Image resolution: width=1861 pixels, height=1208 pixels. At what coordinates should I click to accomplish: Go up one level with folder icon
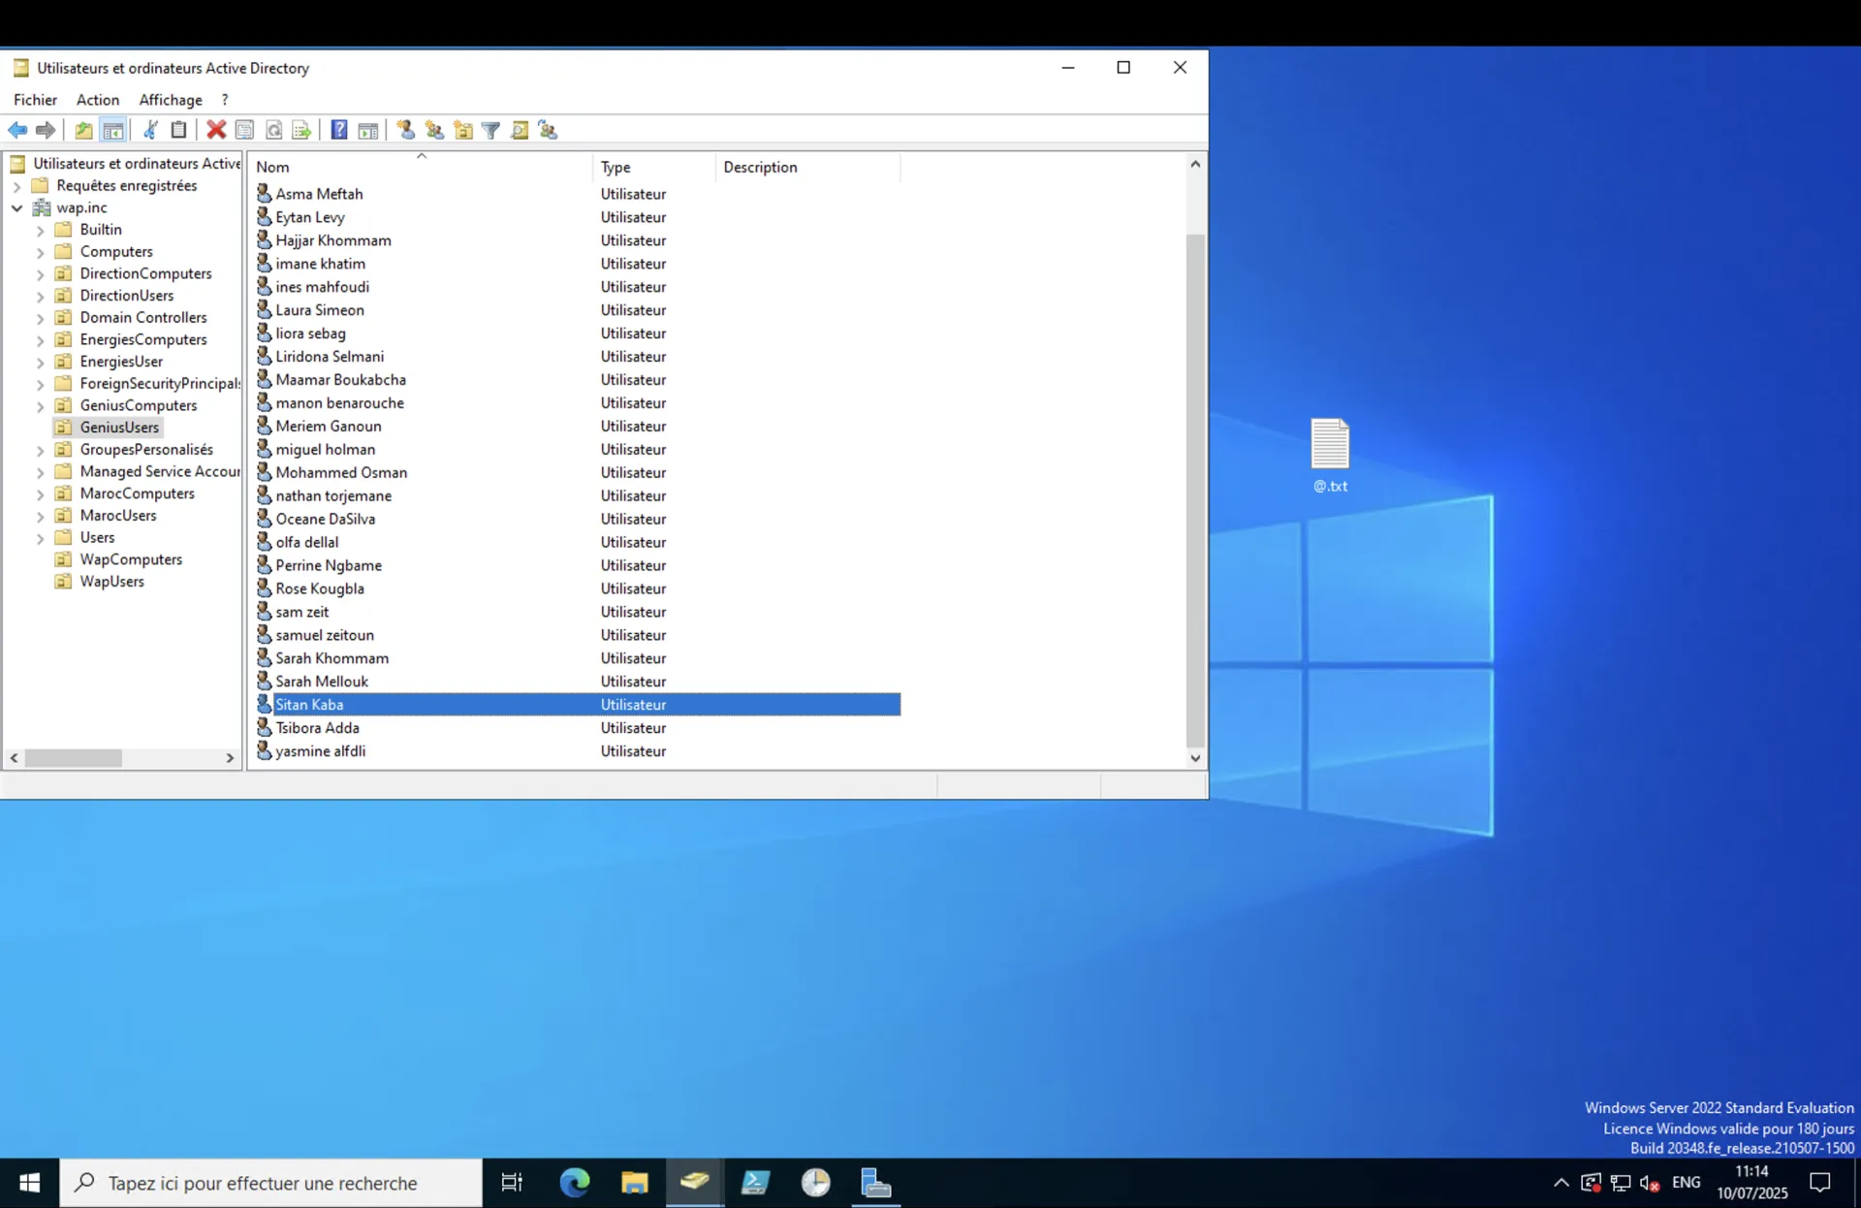tap(84, 130)
